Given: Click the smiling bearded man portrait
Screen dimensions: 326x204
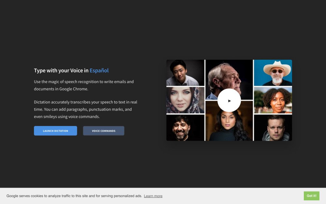Looking at the screenshot, I should (185, 128).
